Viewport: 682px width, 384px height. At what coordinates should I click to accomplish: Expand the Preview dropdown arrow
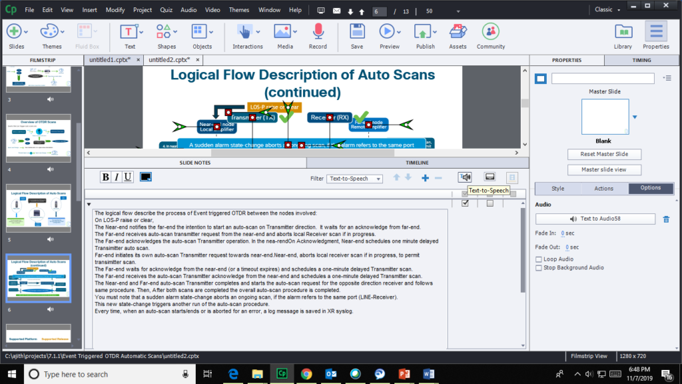click(x=398, y=32)
